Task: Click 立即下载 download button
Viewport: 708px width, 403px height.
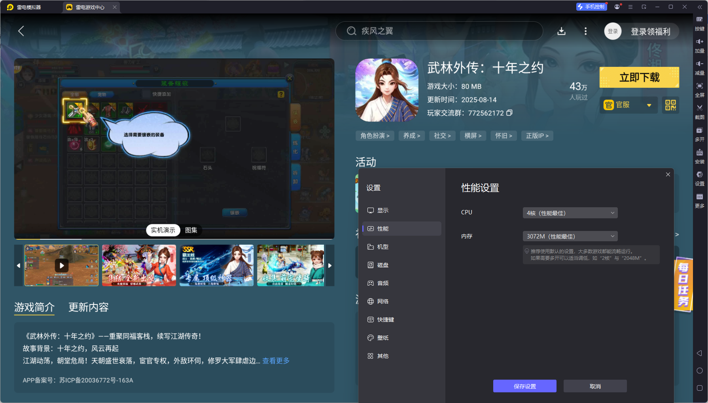Action: (639, 77)
